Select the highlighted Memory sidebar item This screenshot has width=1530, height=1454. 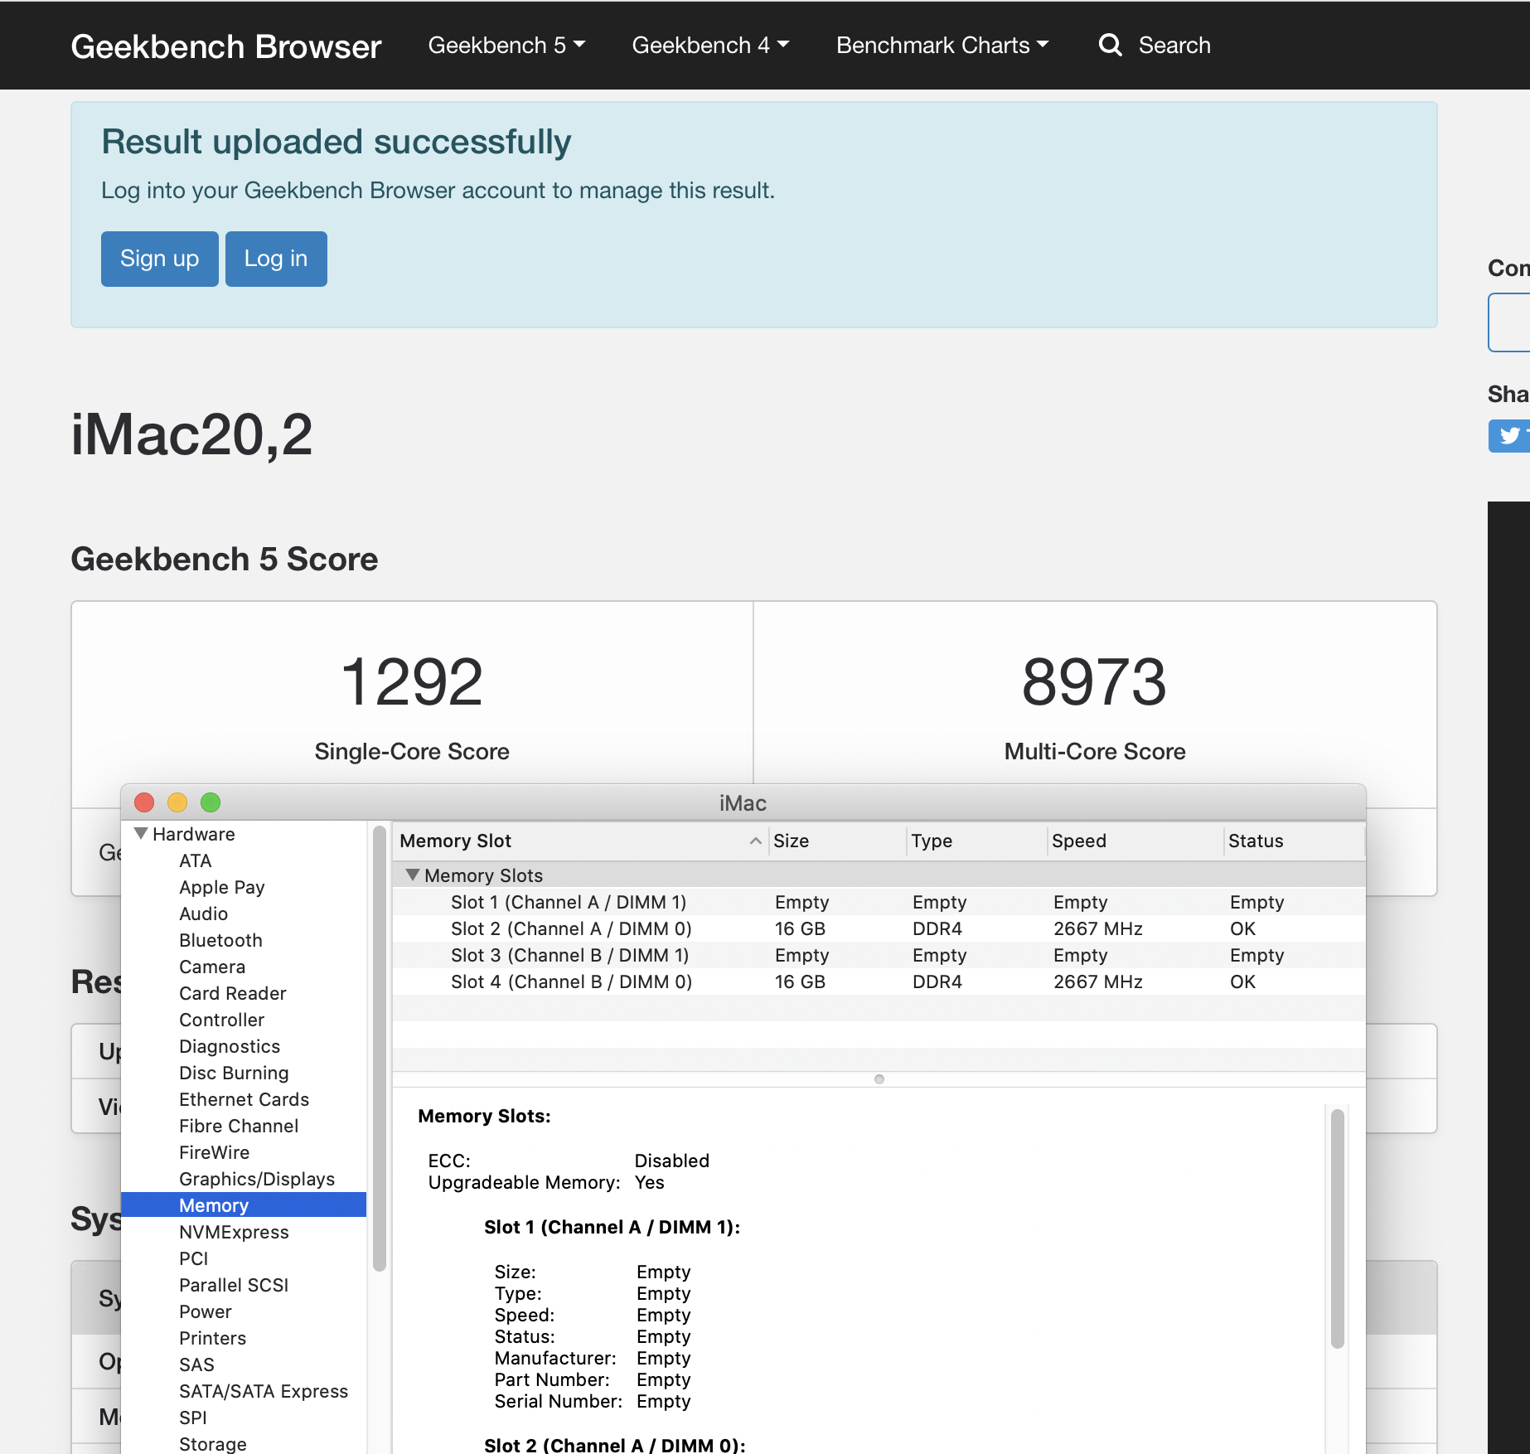pos(244,1205)
